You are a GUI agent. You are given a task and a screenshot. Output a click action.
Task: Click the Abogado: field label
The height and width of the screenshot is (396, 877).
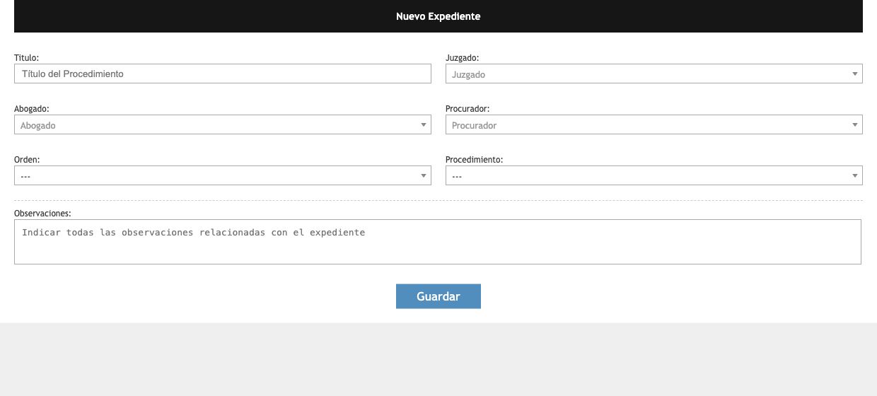pyautogui.click(x=32, y=109)
